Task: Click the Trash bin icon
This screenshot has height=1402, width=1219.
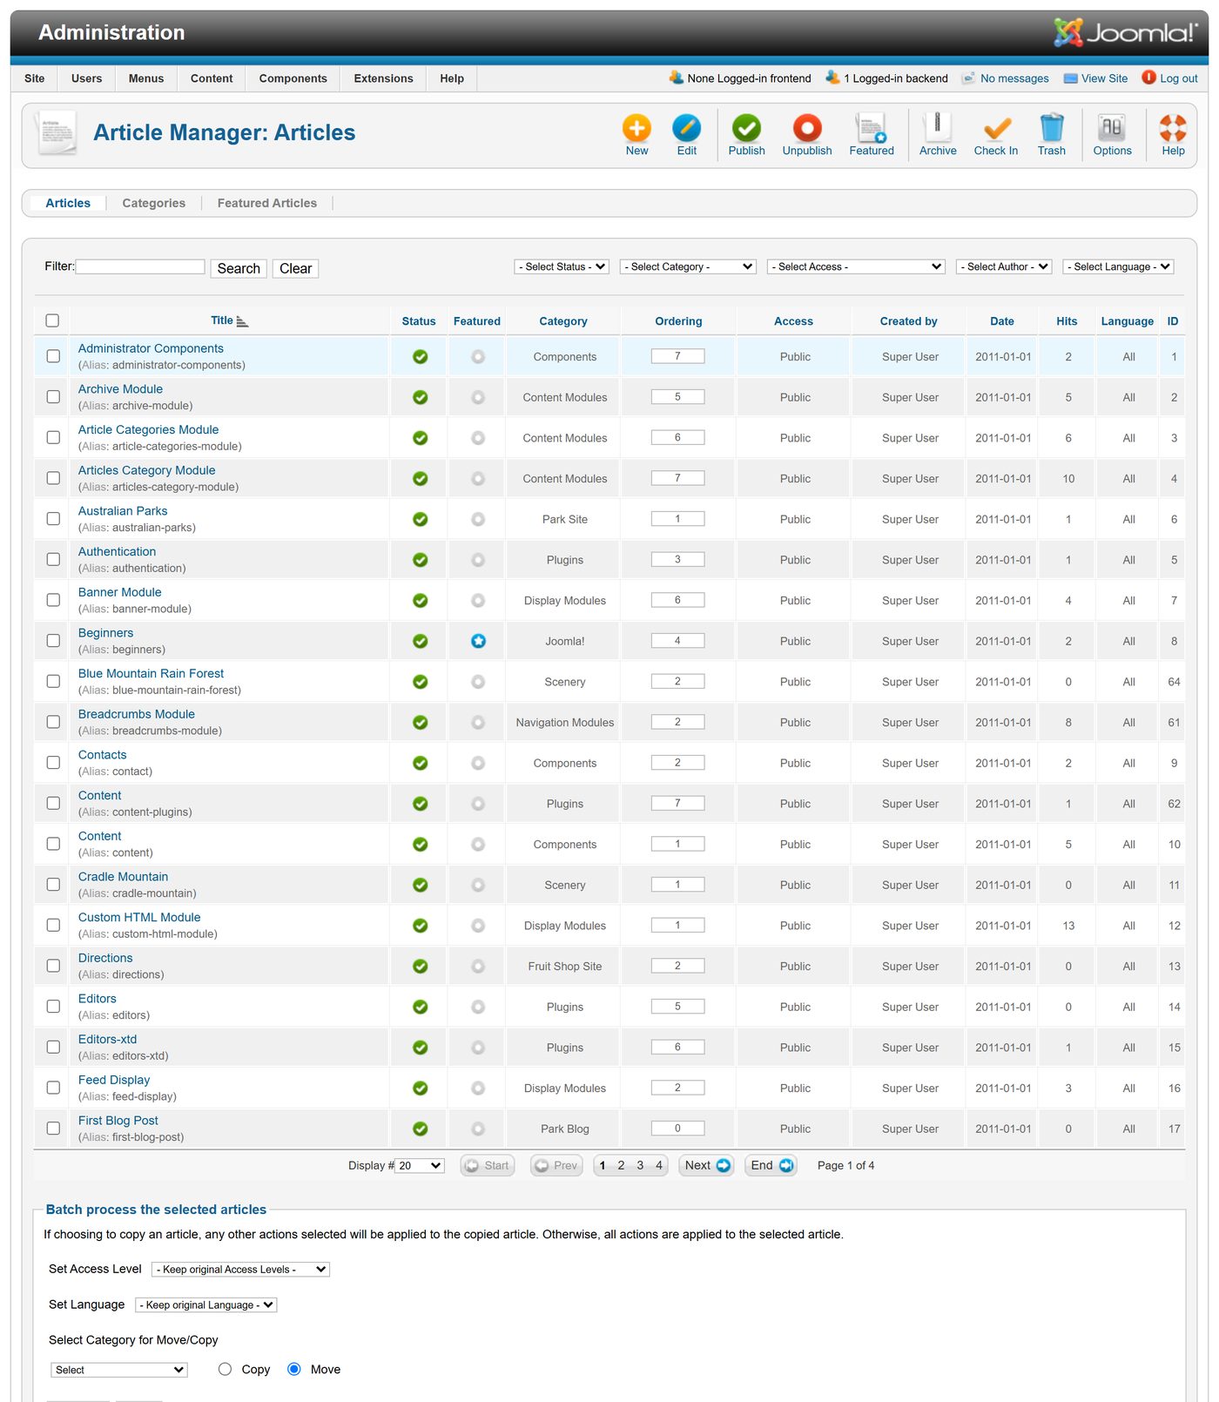Action: coord(1052,135)
